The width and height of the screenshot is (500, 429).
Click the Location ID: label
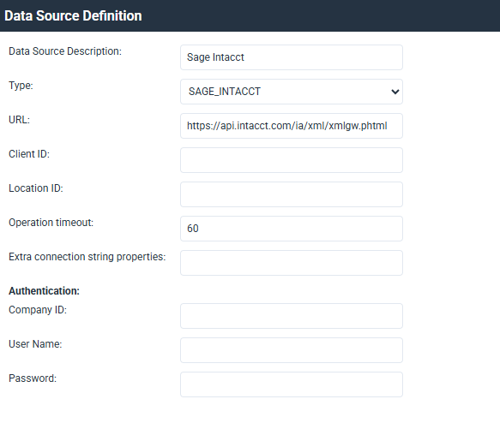pyautogui.click(x=36, y=188)
